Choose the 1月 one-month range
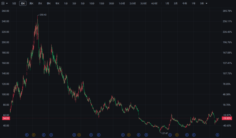 tap(167, 3)
